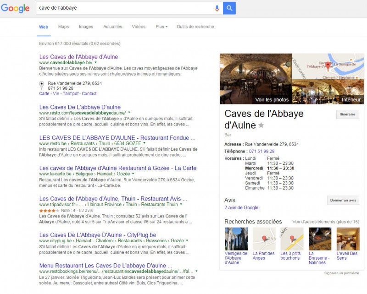
Task: Click the map pin icon beside Rue Vandervelde address
Action: point(41,86)
